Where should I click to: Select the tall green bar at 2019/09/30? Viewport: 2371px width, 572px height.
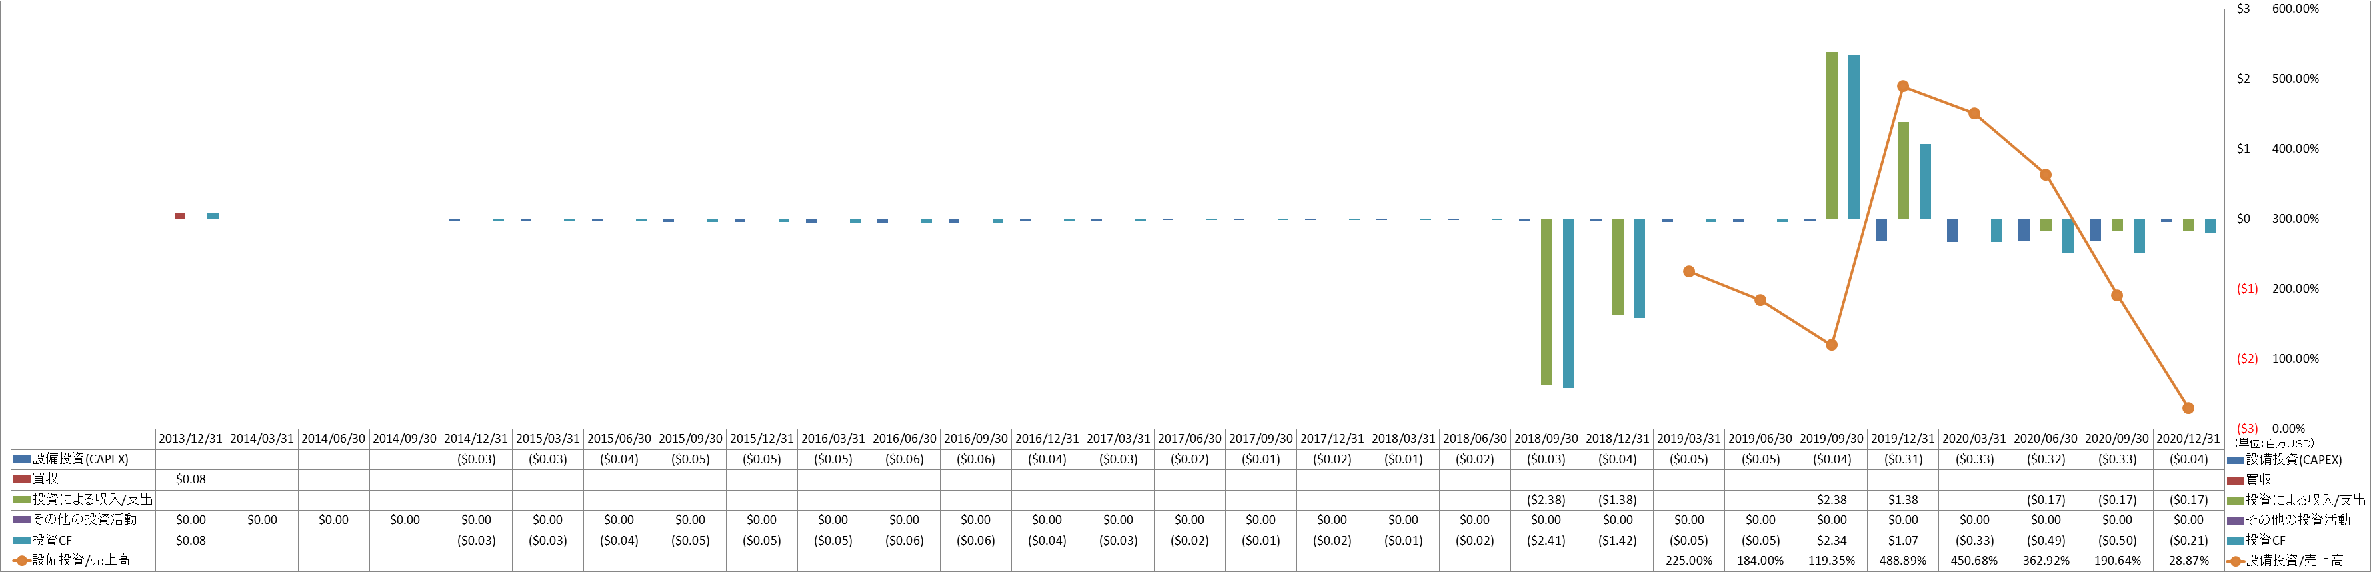click(1832, 135)
